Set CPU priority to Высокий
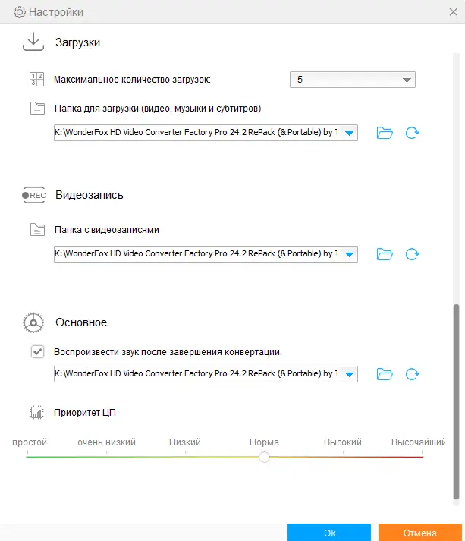 pyautogui.click(x=343, y=457)
